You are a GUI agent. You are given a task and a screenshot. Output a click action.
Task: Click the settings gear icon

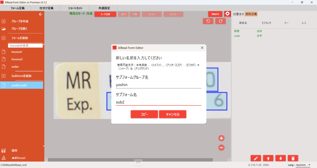click(228, 14)
